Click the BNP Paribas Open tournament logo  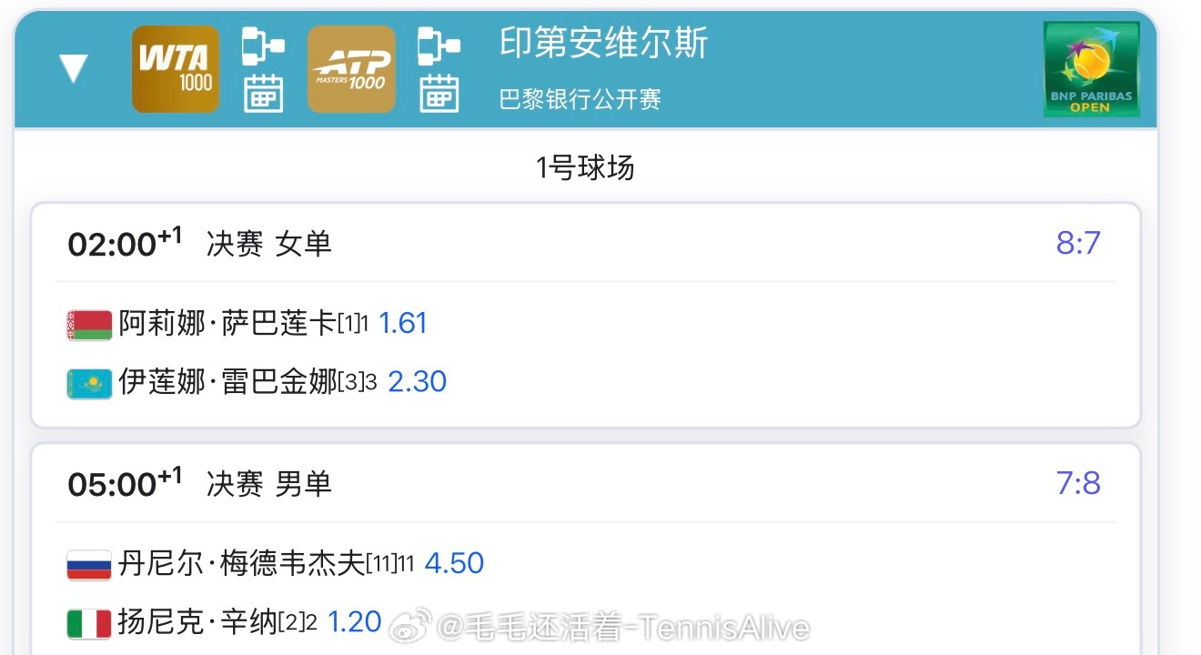(x=1091, y=71)
